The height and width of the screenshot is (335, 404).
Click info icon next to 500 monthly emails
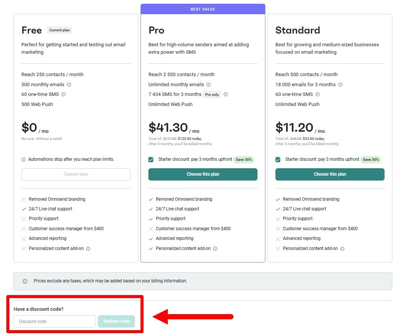(x=69, y=85)
